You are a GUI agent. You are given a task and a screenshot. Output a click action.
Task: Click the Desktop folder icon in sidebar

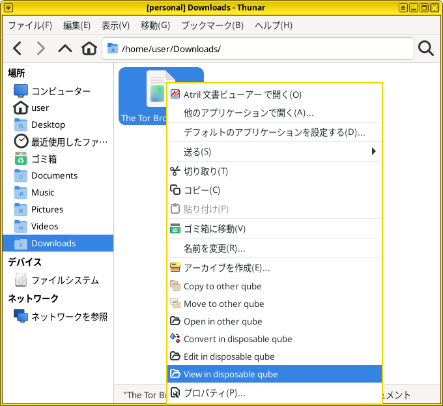click(21, 124)
